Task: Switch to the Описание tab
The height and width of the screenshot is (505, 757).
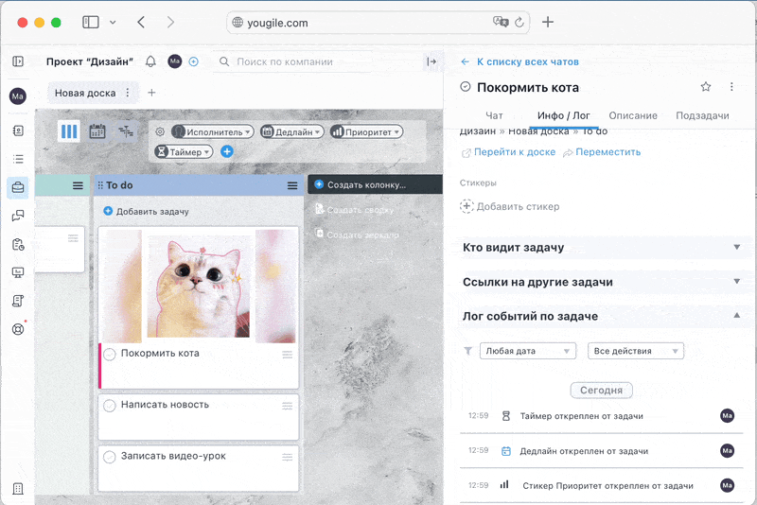Action: click(x=633, y=115)
